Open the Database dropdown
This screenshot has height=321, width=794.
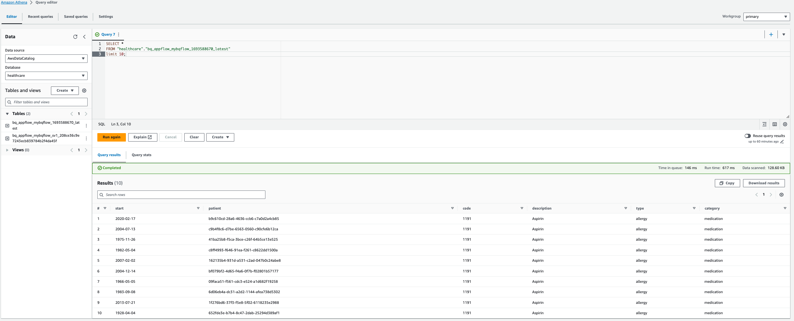point(46,76)
